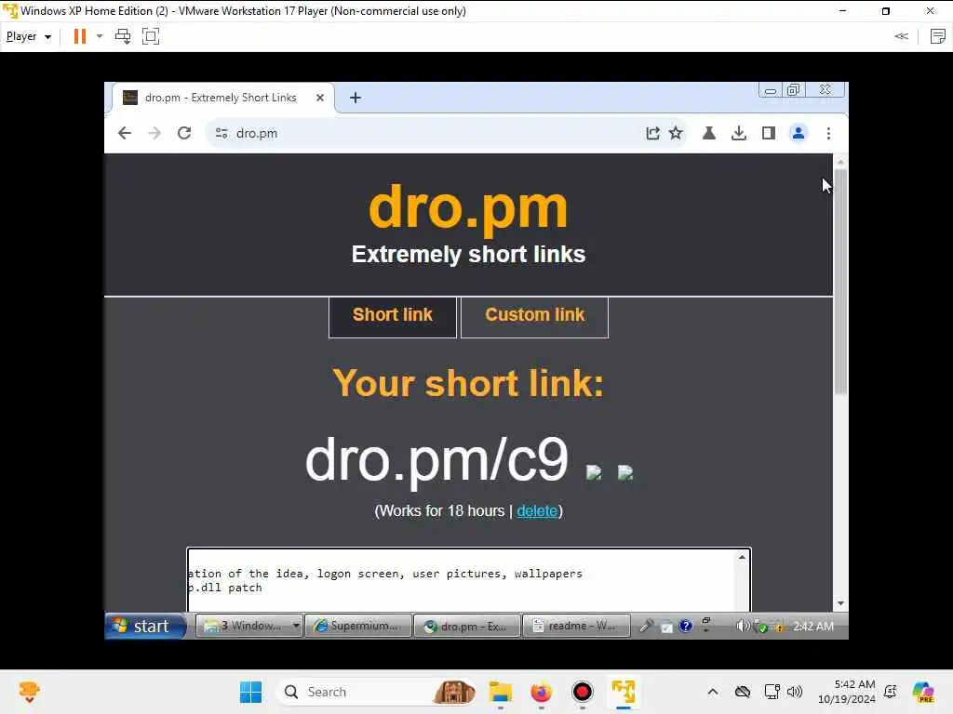The height and width of the screenshot is (714, 953).
Task: Enter VMware full screen mode
Action: tap(151, 36)
